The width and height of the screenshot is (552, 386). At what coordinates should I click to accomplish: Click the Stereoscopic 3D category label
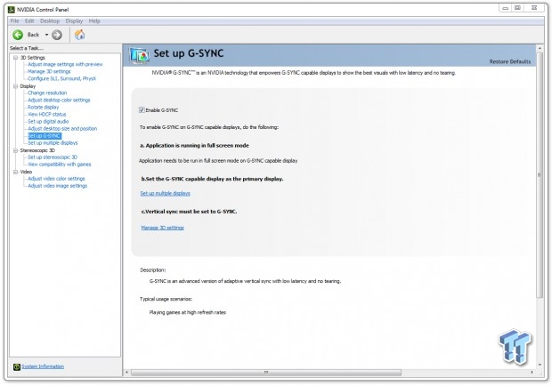pos(37,150)
